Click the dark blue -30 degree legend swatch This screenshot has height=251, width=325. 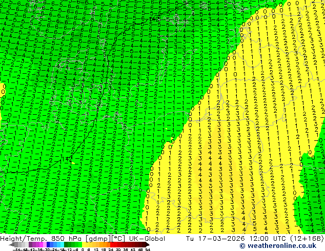pos(48,244)
